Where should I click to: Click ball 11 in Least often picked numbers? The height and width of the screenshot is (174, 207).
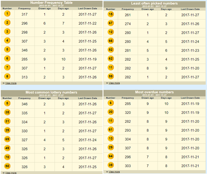(x=111, y=68)
